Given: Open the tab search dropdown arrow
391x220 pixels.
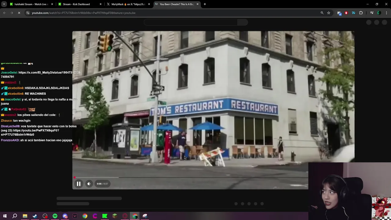Looking at the screenshot, I should [4, 4].
